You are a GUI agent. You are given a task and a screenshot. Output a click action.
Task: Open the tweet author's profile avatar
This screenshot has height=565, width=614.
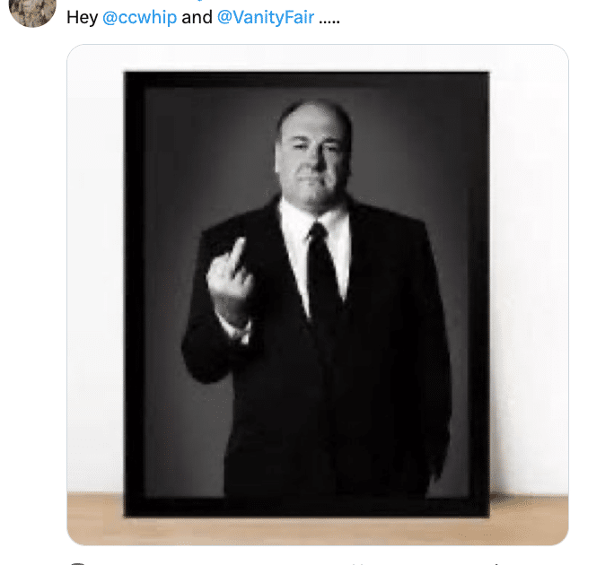coord(32,11)
